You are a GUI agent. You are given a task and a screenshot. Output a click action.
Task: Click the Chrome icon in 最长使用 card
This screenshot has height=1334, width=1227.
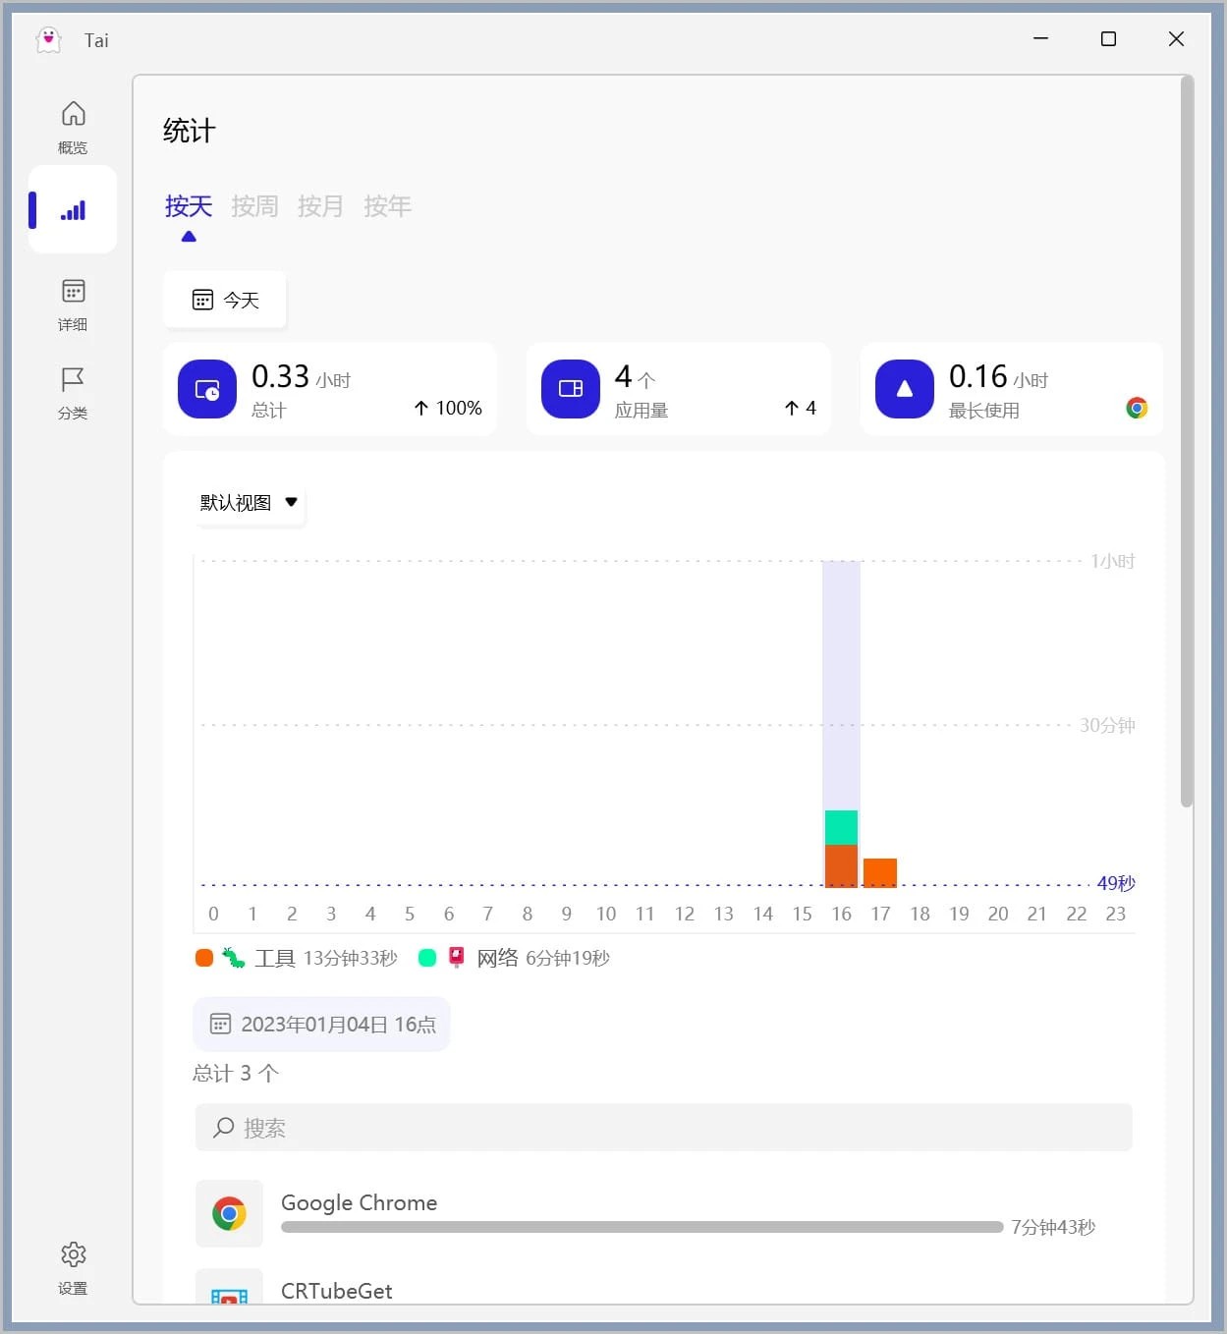click(x=1137, y=408)
